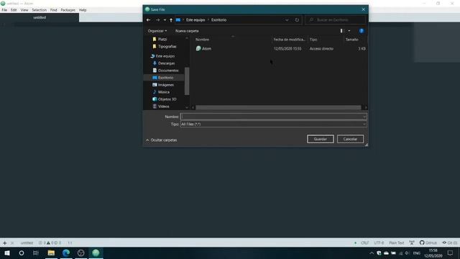Close the Save File dialog
The height and width of the screenshot is (259, 460).
[x=363, y=9]
